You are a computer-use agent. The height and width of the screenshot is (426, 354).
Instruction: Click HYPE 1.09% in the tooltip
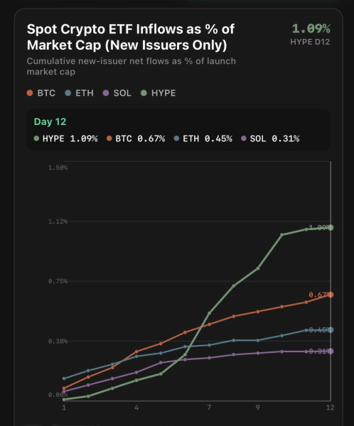(x=65, y=139)
